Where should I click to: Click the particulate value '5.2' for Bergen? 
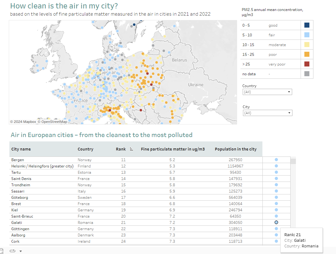(x=172, y=160)
